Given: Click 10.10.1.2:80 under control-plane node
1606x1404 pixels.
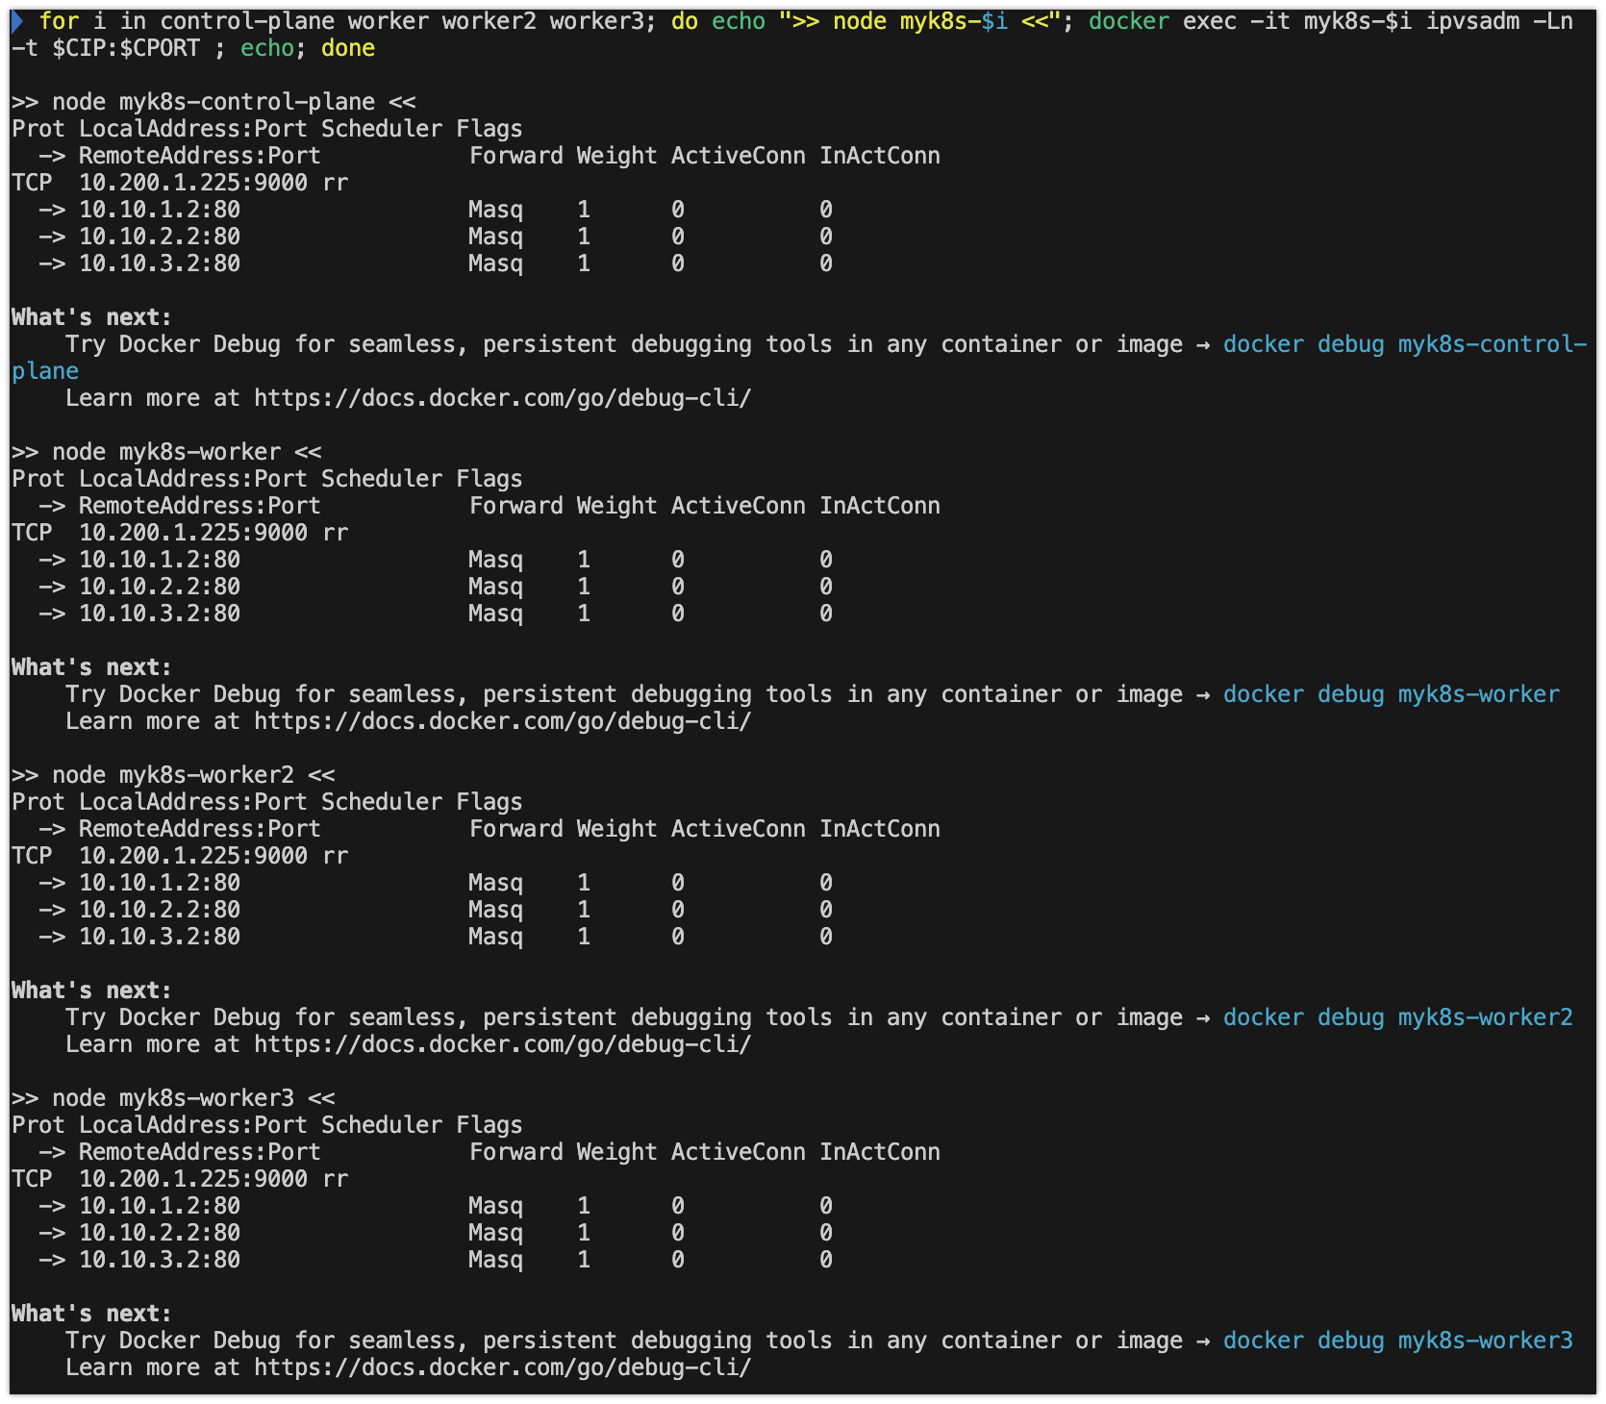Looking at the screenshot, I should [160, 210].
